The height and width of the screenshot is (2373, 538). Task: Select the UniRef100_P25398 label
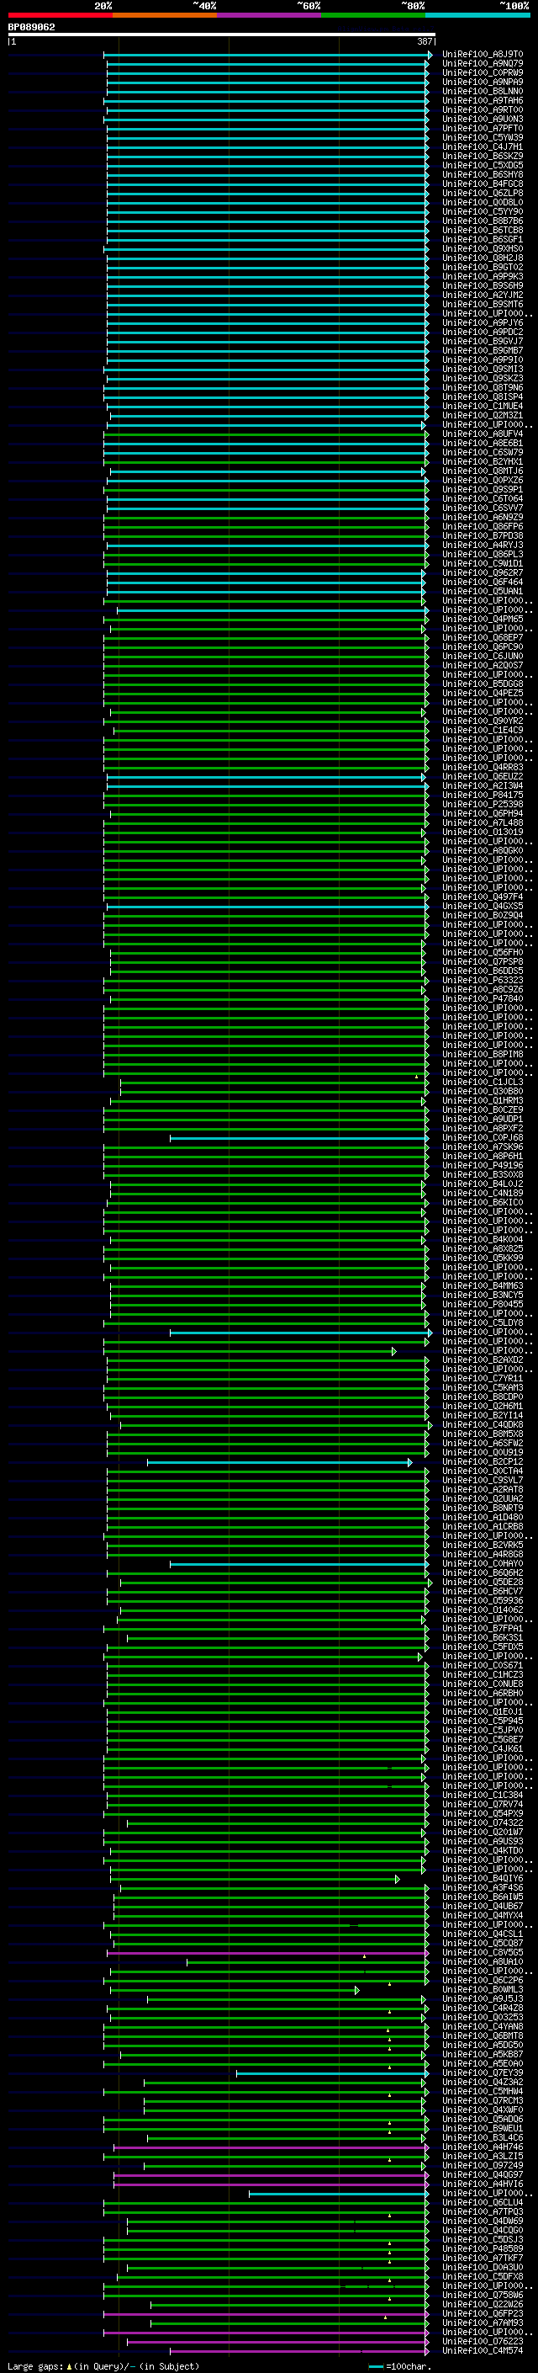pyautogui.click(x=483, y=804)
